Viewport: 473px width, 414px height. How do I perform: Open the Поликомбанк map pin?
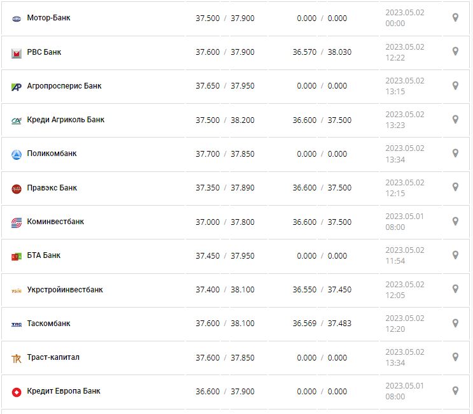click(455, 153)
